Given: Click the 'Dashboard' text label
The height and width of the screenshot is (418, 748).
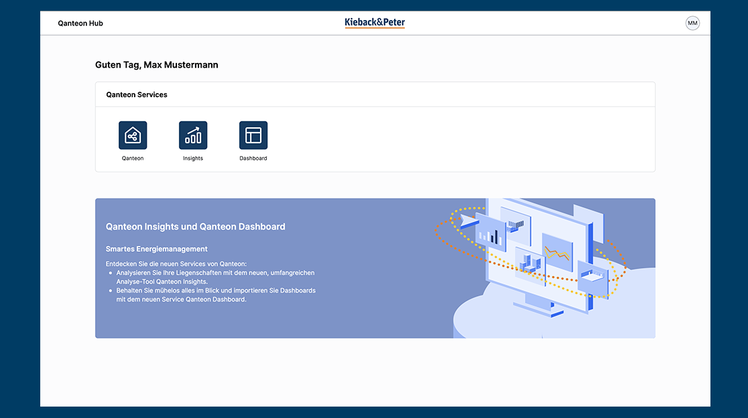Looking at the screenshot, I should pyautogui.click(x=253, y=158).
